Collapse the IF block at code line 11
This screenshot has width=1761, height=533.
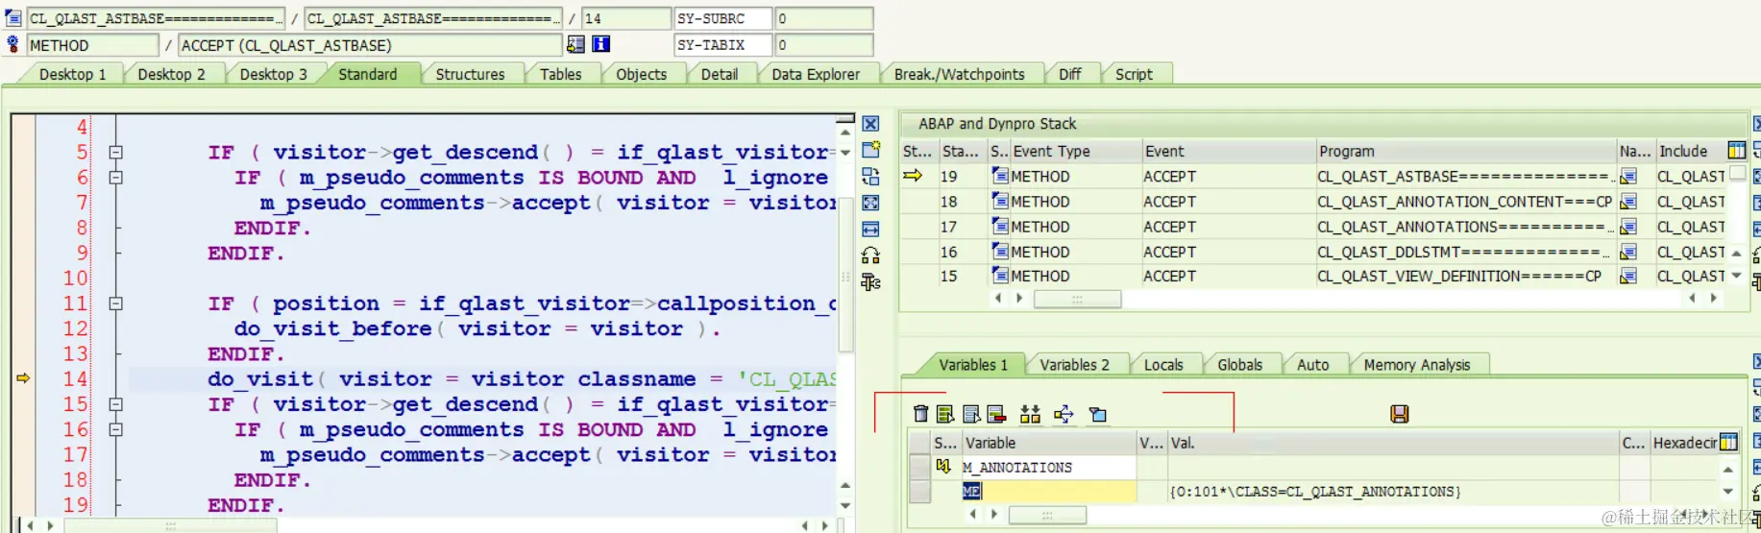[x=116, y=303]
